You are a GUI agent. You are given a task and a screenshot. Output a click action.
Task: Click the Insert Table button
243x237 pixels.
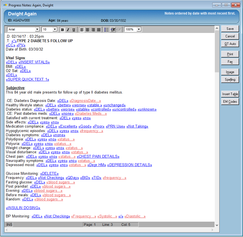tap(230, 94)
